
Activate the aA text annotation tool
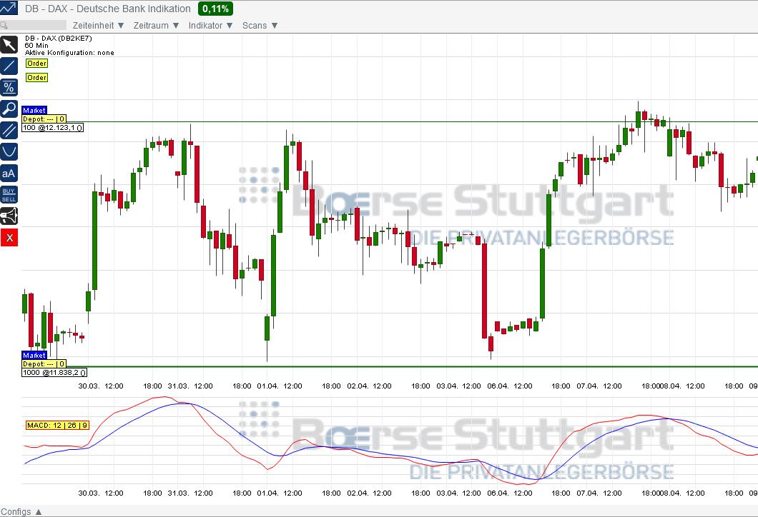pos(9,173)
